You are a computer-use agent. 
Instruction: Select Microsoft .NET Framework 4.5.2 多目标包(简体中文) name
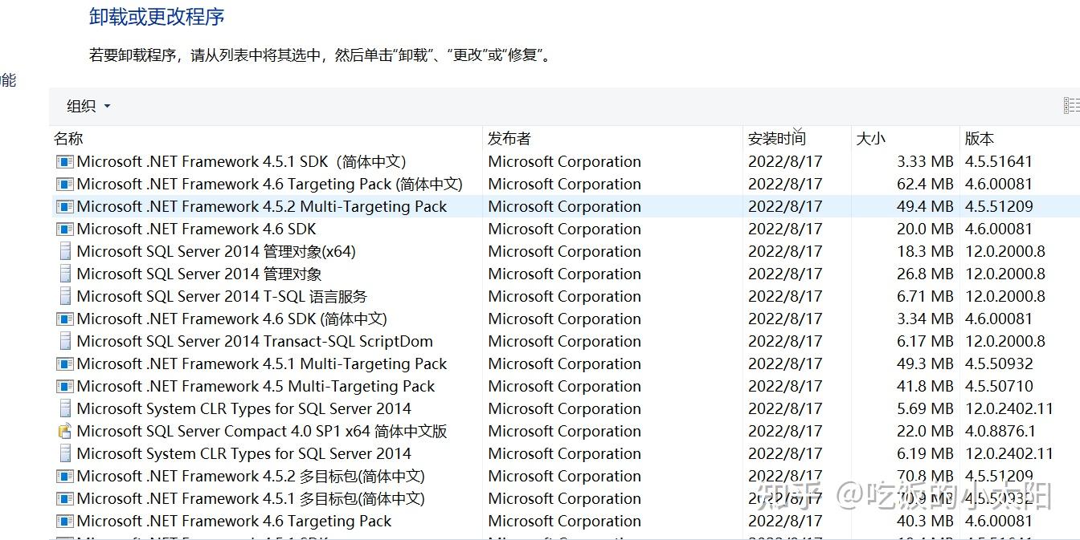pyautogui.click(x=251, y=476)
